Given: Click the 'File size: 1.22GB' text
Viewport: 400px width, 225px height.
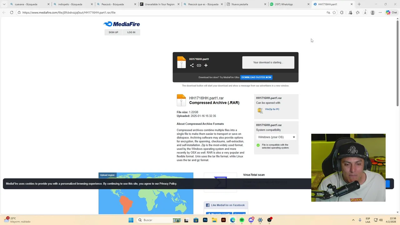Looking at the screenshot, I should [187, 112].
